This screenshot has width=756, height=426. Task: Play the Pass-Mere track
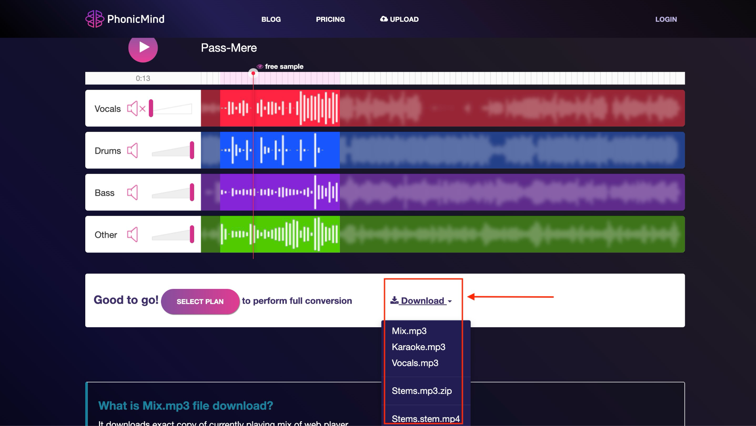pos(143,48)
